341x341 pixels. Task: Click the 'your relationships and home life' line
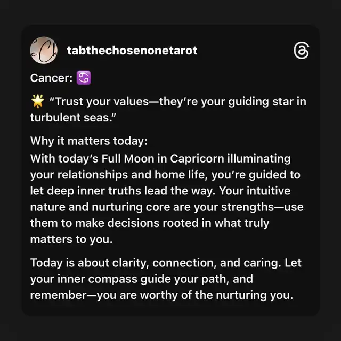pos(165,175)
